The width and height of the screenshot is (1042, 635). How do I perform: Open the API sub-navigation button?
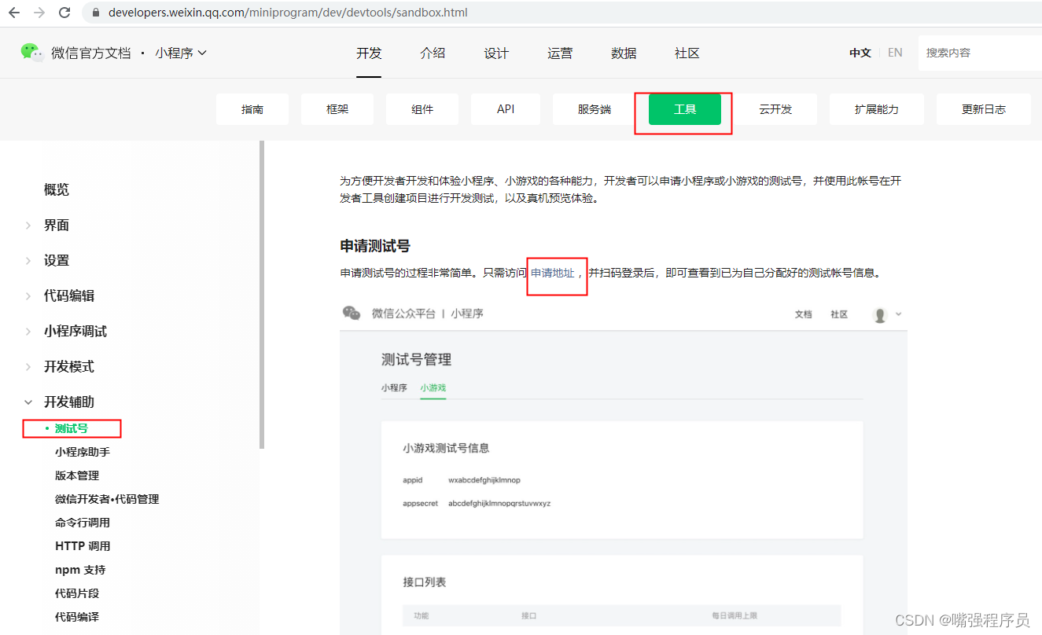point(506,109)
